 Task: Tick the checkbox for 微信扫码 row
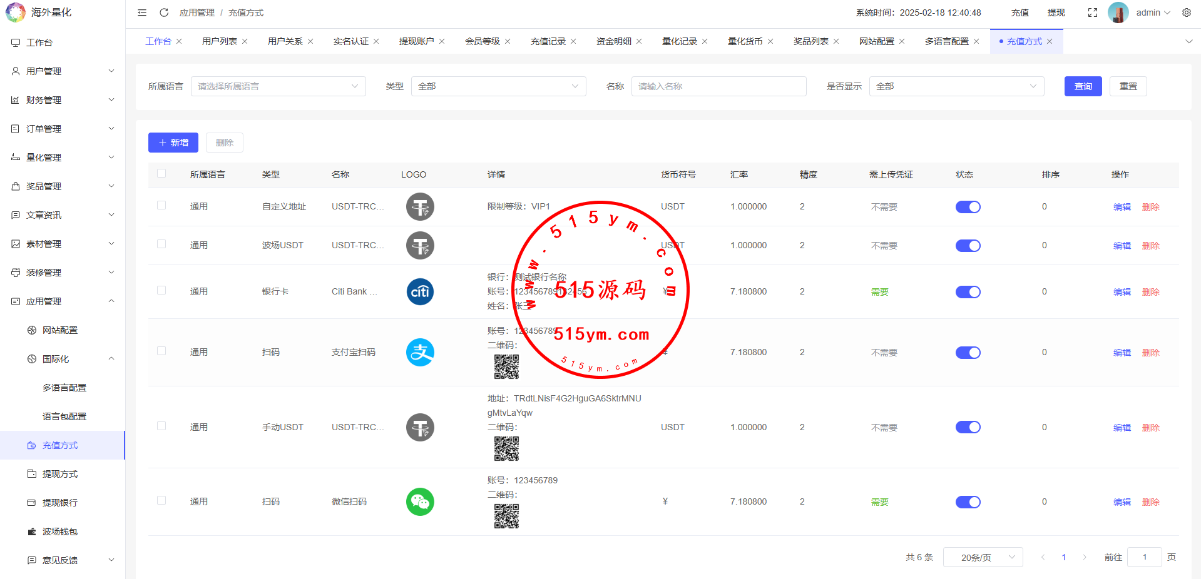161,501
